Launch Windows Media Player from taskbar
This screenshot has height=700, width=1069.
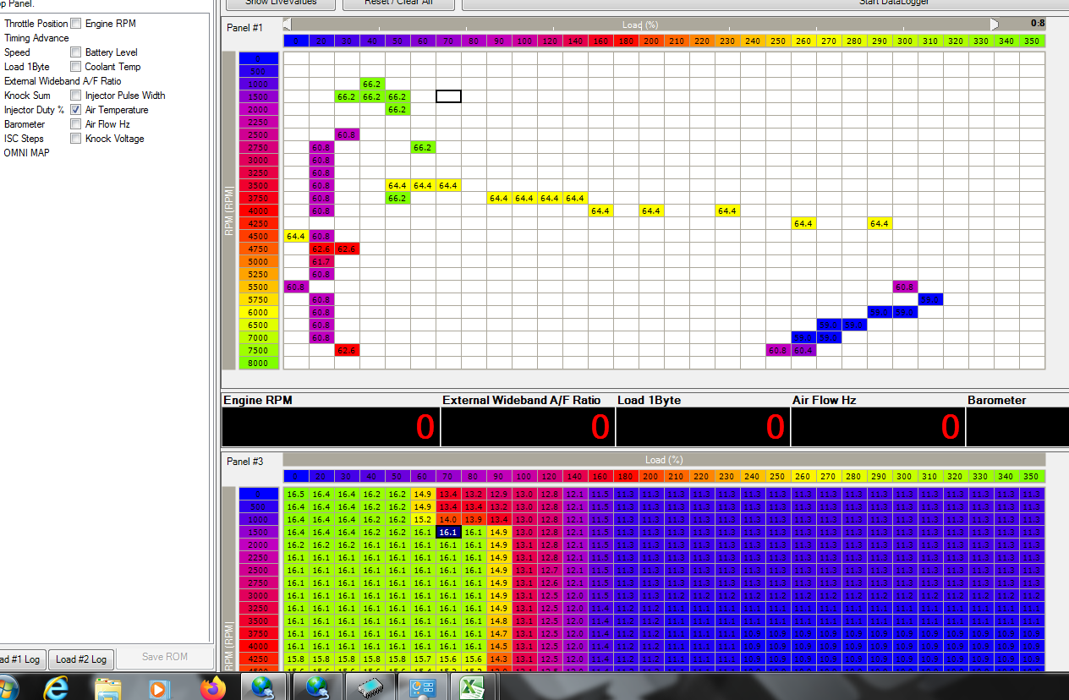tap(158, 687)
